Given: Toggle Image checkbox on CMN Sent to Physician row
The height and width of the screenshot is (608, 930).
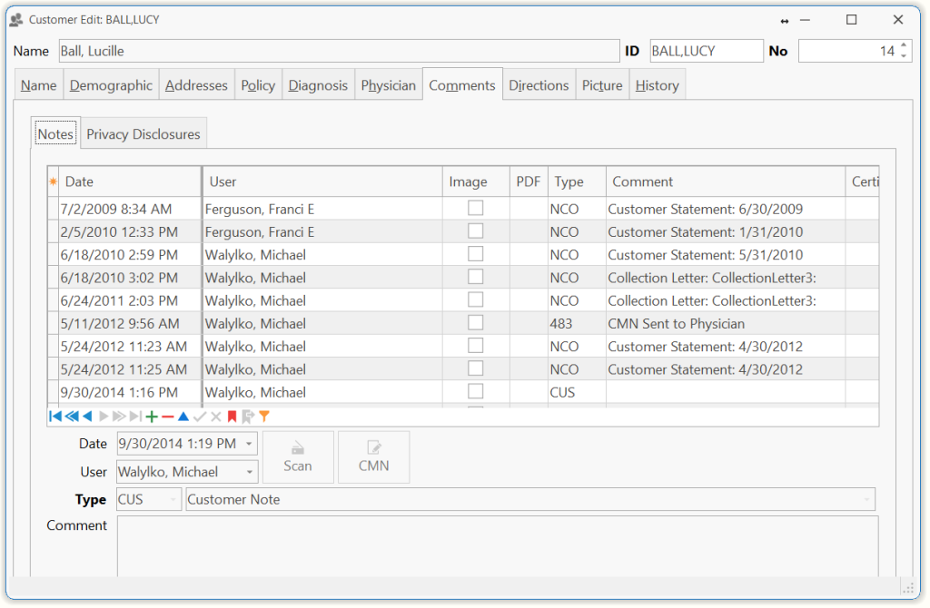Looking at the screenshot, I should pos(475,323).
